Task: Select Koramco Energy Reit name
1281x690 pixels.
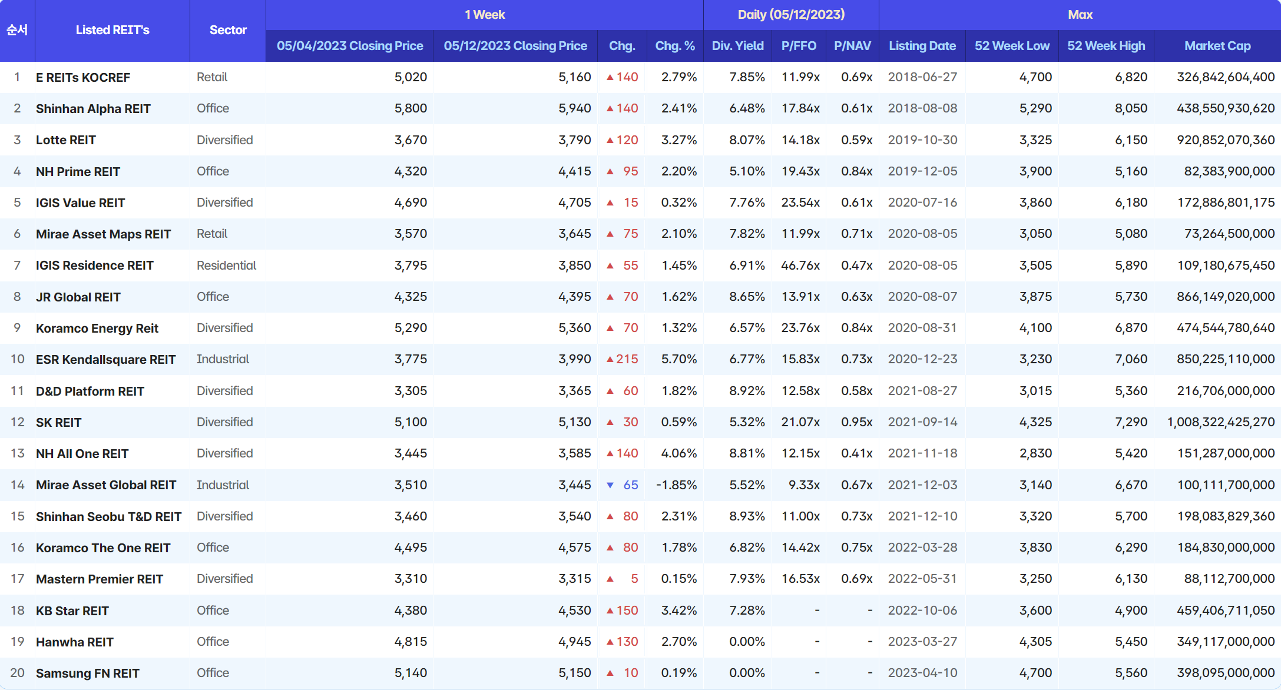Action: pos(97,329)
